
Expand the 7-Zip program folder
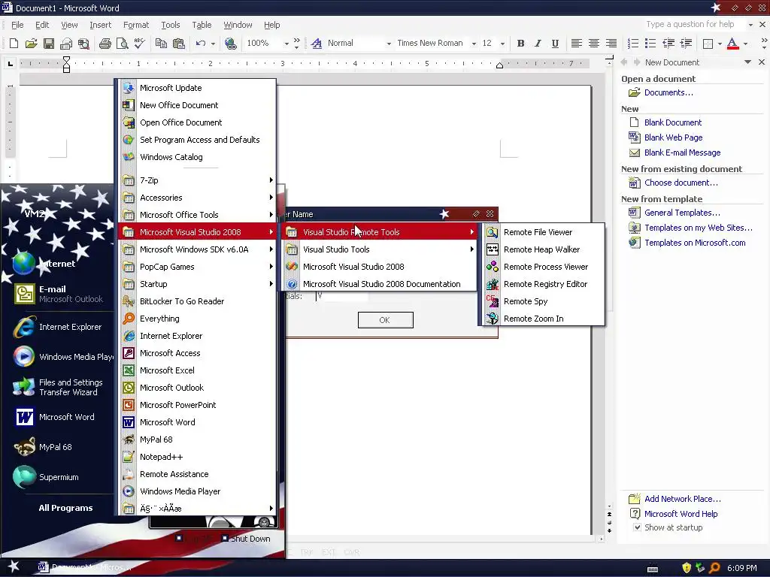198,180
